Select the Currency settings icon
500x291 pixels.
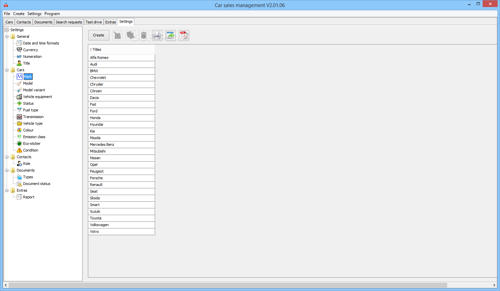pos(19,50)
